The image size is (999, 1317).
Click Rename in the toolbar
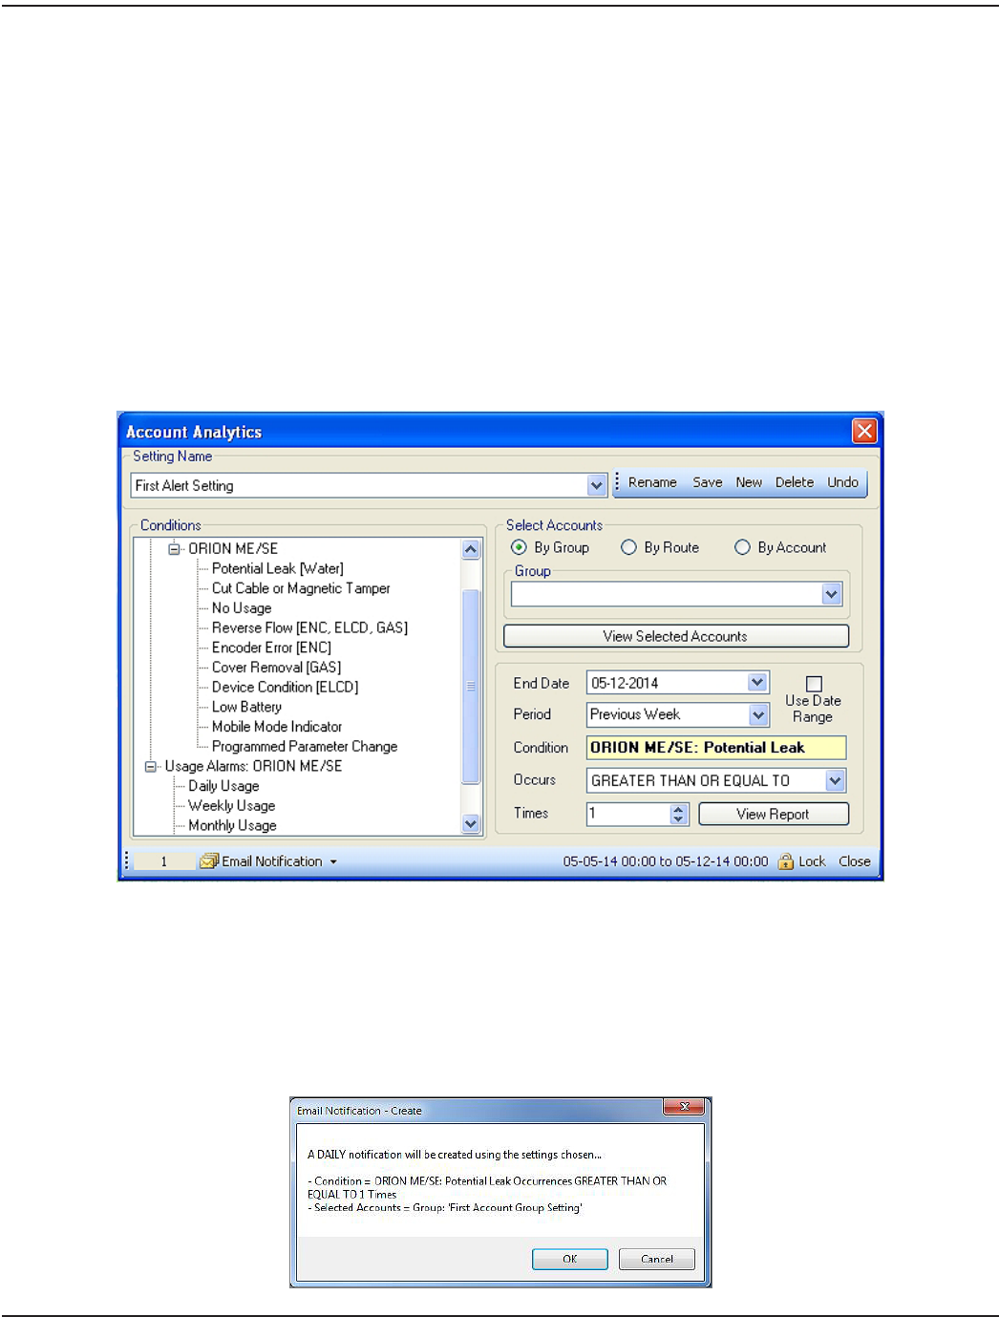click(x=652, y=482)
